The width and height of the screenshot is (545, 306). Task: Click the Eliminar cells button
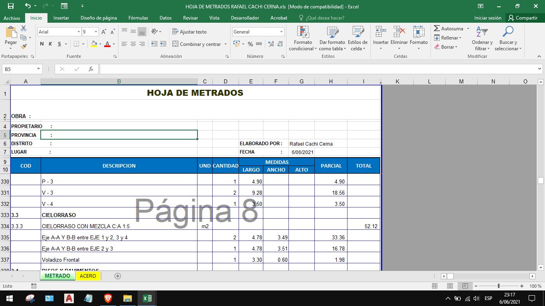coord(399,39)
